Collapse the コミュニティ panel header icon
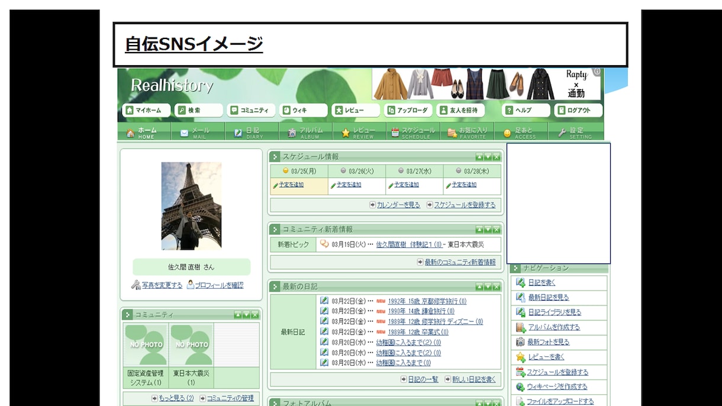Image resolution: width=722 pixels, height=406 pixels. point(127,315)
